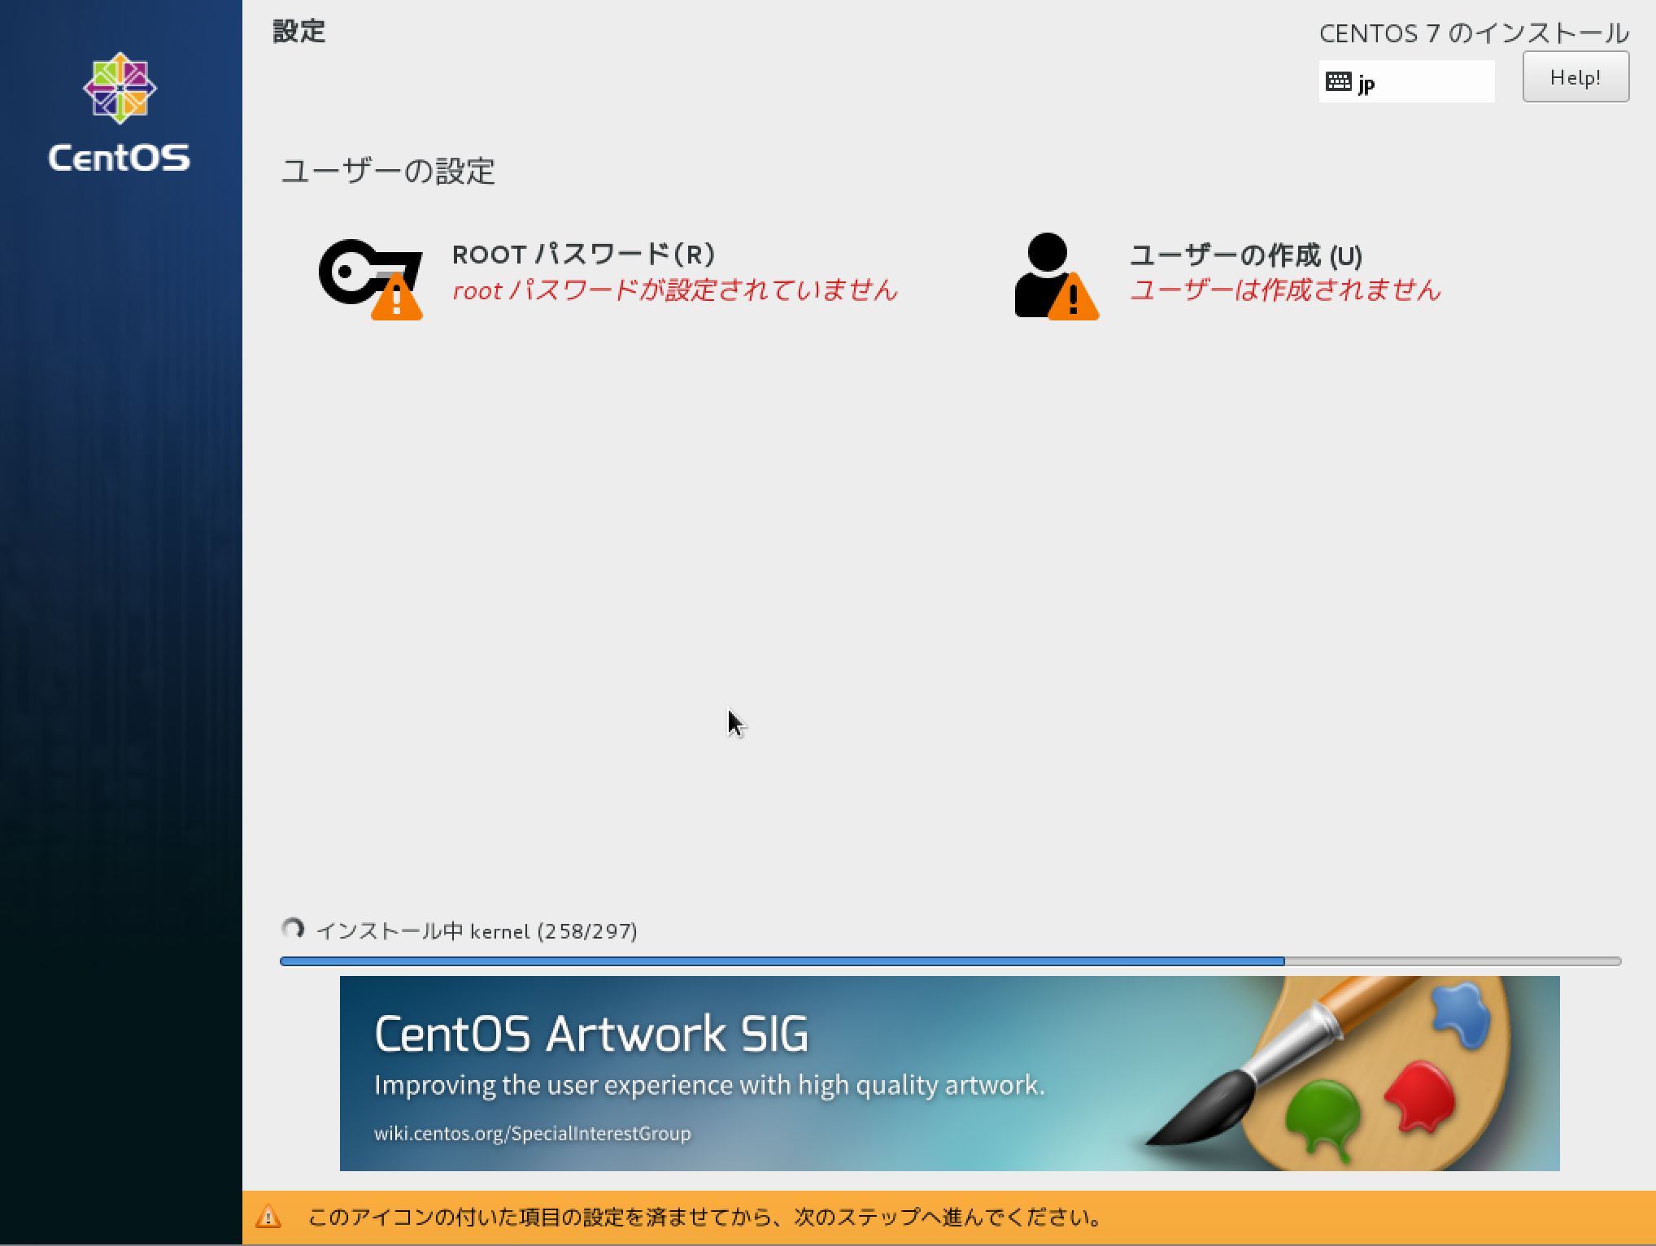This screenshot has height=1246, width=1656.
Task: Click the warning badge on user creation spoke
Action: [x=1076, y=303]
